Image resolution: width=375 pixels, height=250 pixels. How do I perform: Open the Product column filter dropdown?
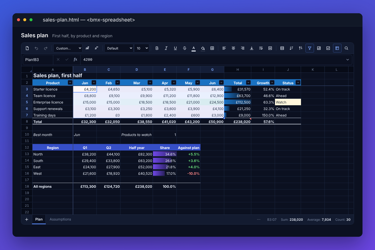(70, 82)
